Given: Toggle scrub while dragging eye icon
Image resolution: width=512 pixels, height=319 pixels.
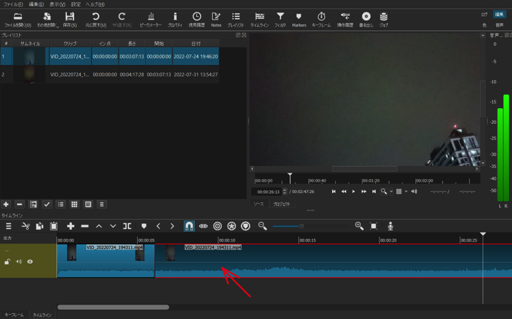Looking at the screenshot, I should pos(203,226).
